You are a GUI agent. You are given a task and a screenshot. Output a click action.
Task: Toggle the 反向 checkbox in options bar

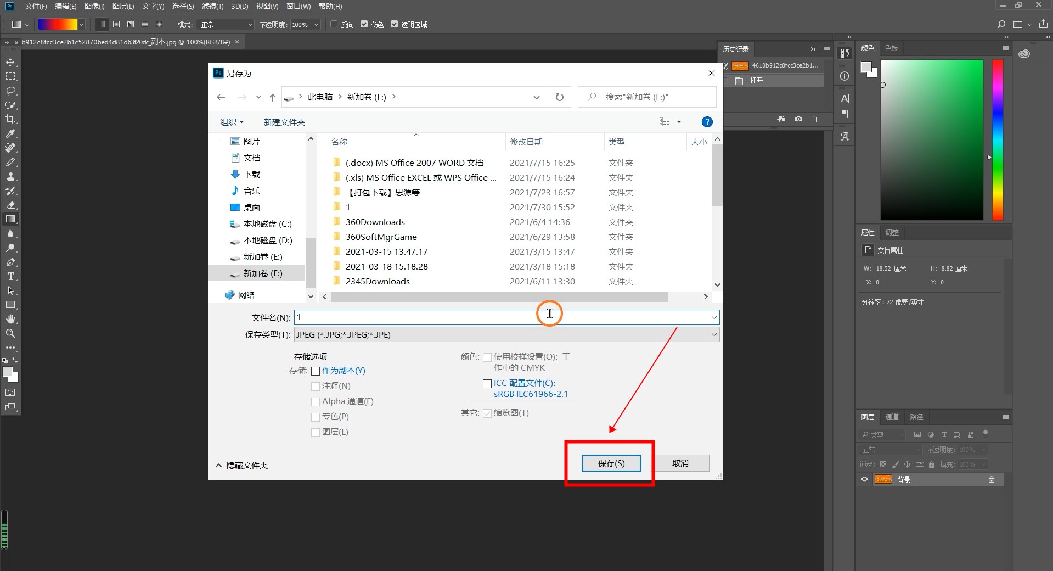click(x=334, y=24)
